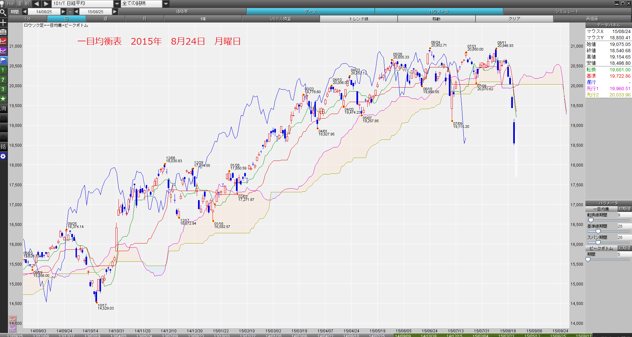Screen dimensions: 632x337
Task: Step end date 15/08/25 backward
Action: coord(76,12)
